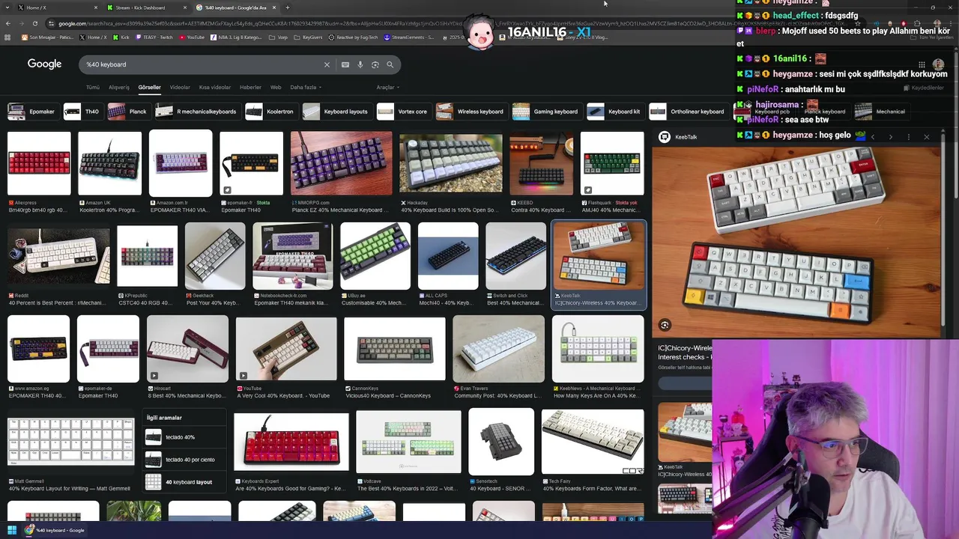959x539 pixels.
Task: Show next image in preview panel
Action: (x=892, y=137)
